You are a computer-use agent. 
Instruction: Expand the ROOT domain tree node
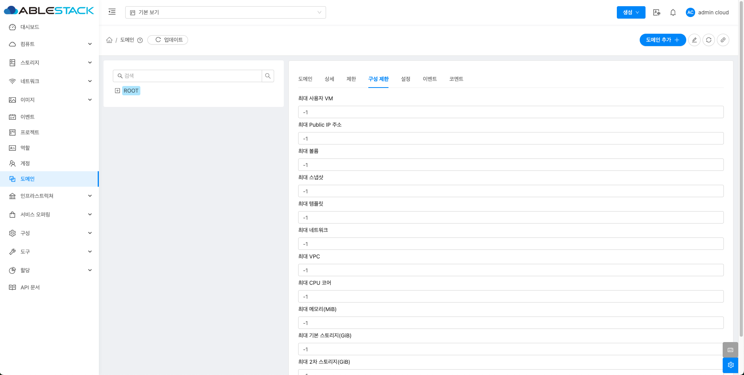point(117,91)
